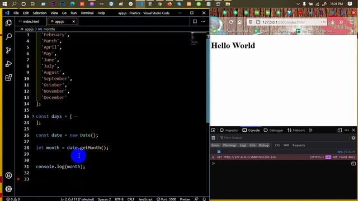This screenshot has width=358, height=201.
Task: Open the Terminal menu
Action: [87, 13]
